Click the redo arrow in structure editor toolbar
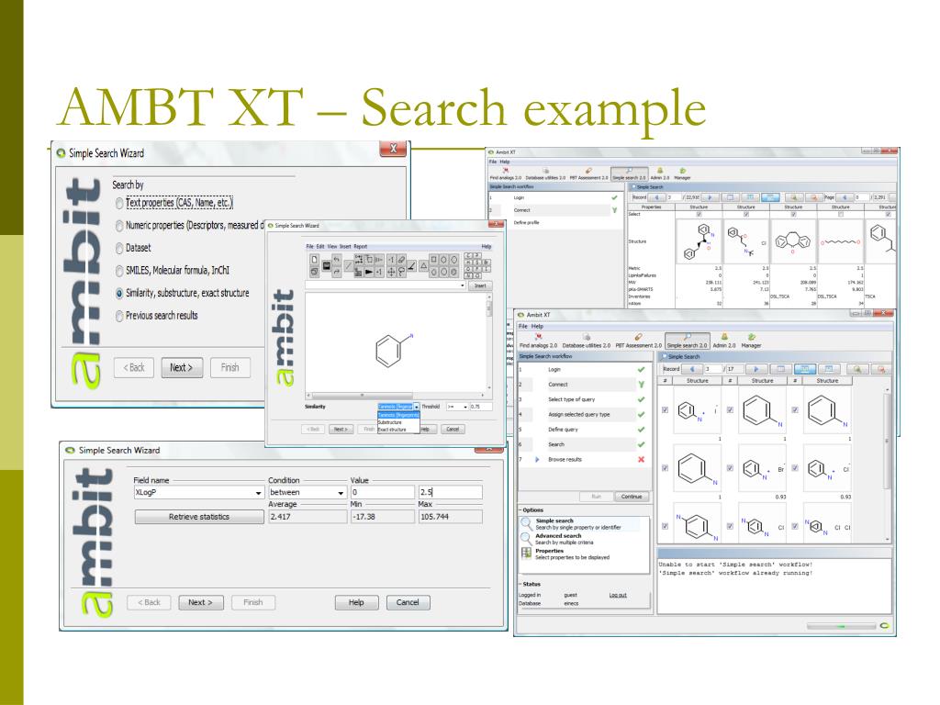Viewport: 940px width, 705px height. click(x=336, y=272)
